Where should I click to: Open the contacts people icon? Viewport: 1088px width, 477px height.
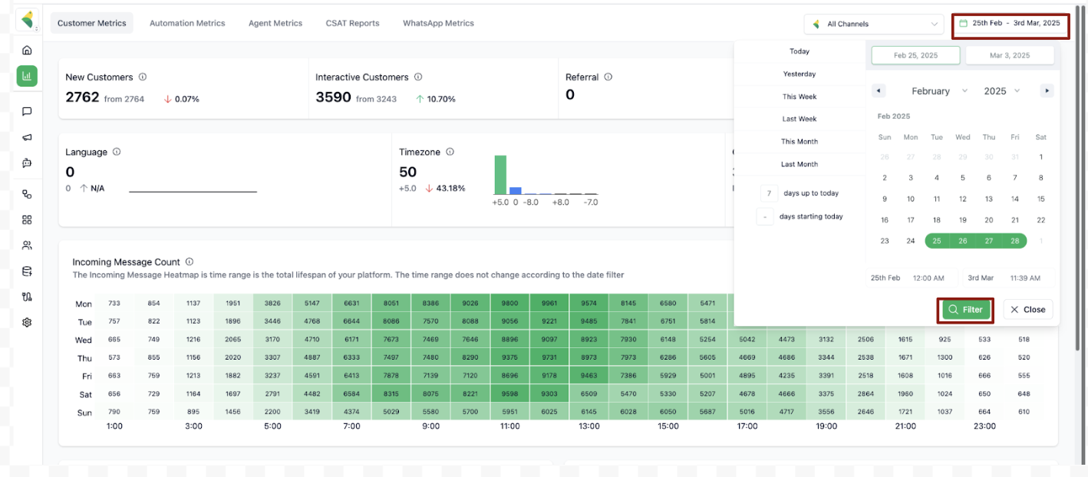pos(27,245)
